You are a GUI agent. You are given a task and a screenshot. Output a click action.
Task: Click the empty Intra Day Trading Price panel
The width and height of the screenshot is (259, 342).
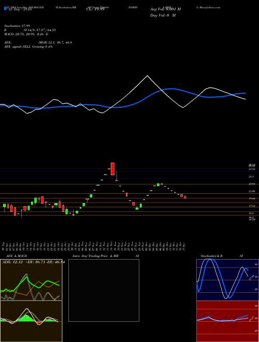pos(104,290)
